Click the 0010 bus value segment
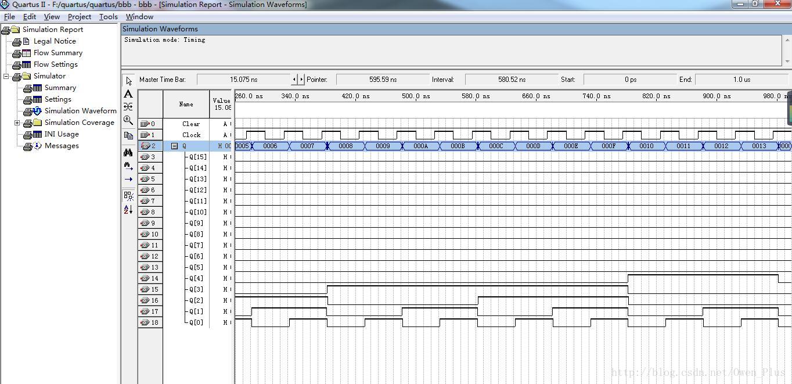 tap(646, 146)
